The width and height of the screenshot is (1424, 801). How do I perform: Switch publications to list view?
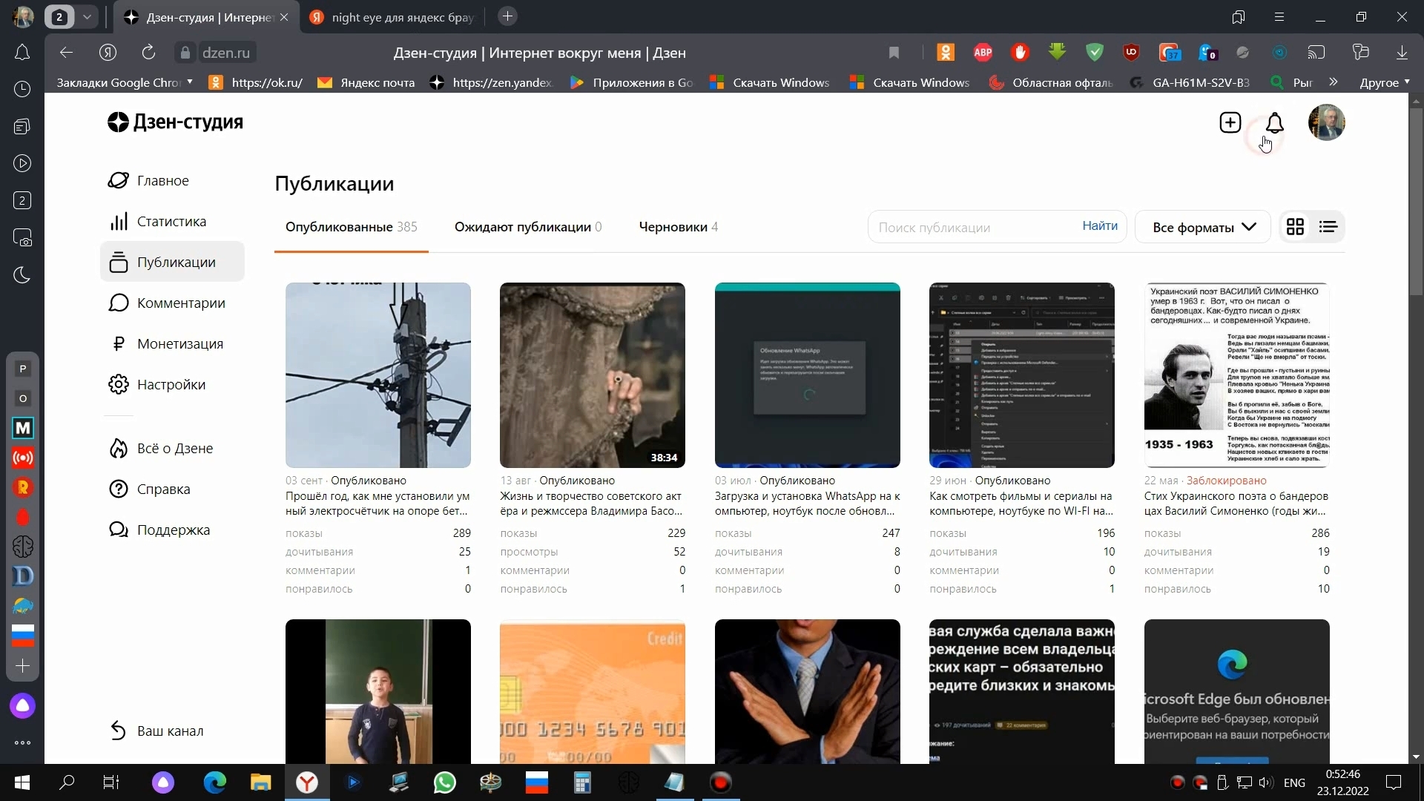tap(1328, 227)
